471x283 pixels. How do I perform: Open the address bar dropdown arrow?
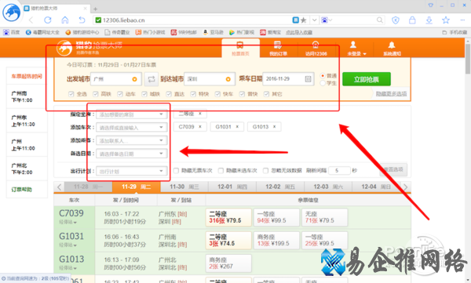314,20
